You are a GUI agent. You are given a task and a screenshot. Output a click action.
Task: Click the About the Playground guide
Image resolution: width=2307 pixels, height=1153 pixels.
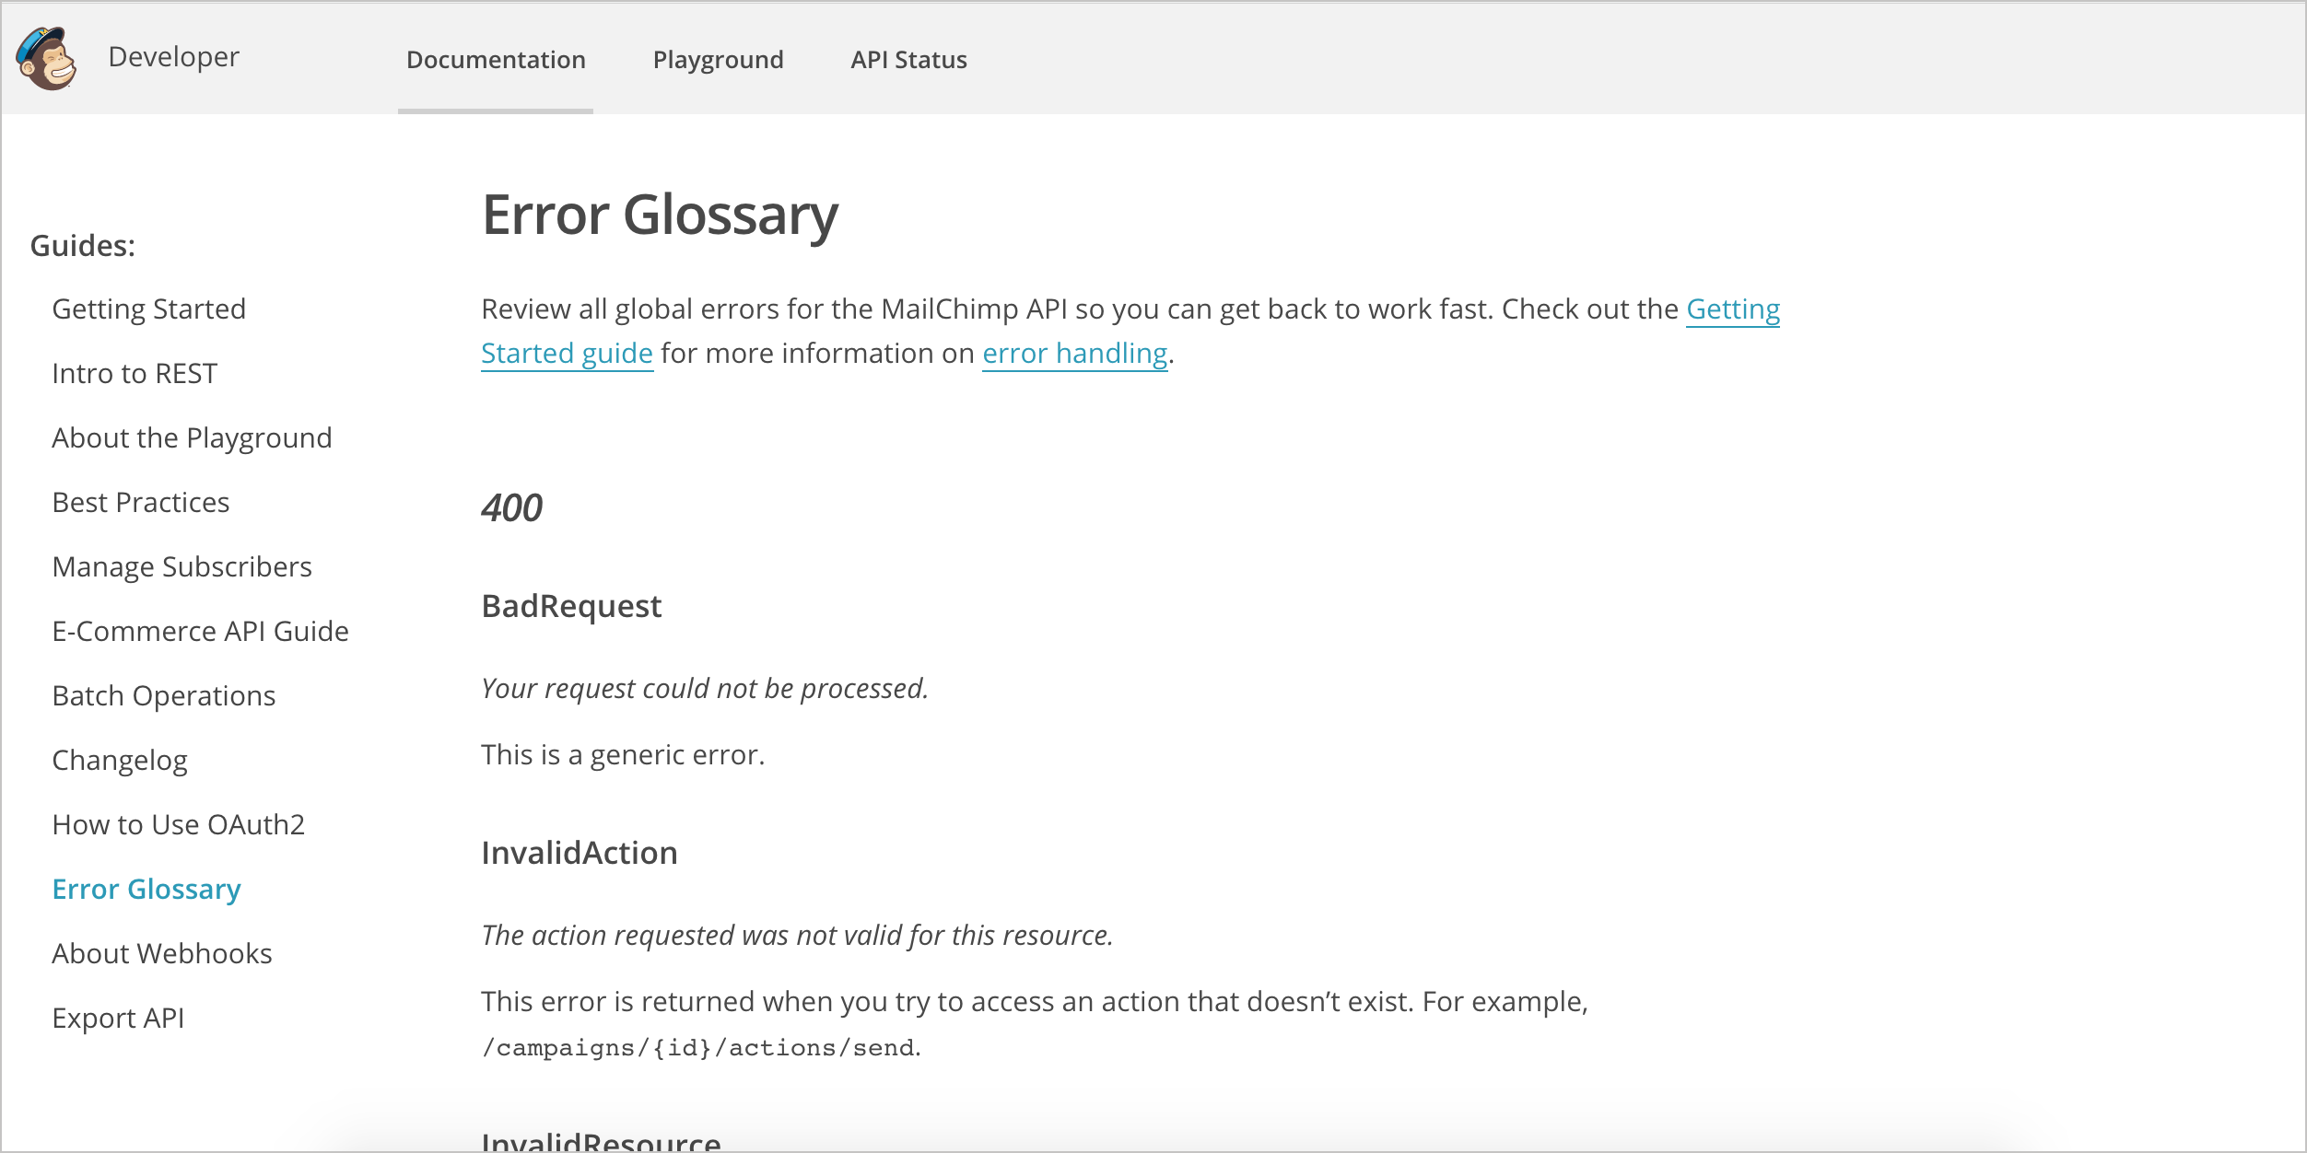[x=192, y=437]
